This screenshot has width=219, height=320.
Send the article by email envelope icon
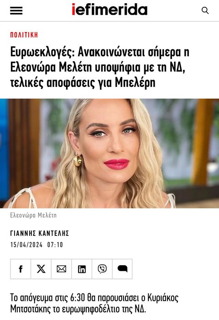pos(61,269)
